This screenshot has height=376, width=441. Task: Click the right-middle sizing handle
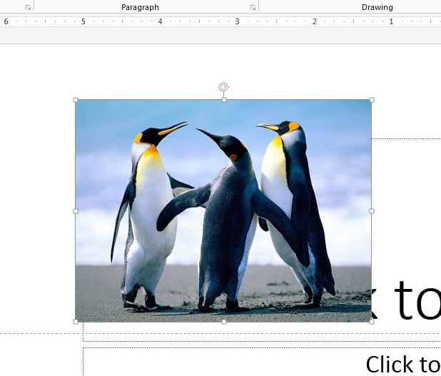[372, 211]
